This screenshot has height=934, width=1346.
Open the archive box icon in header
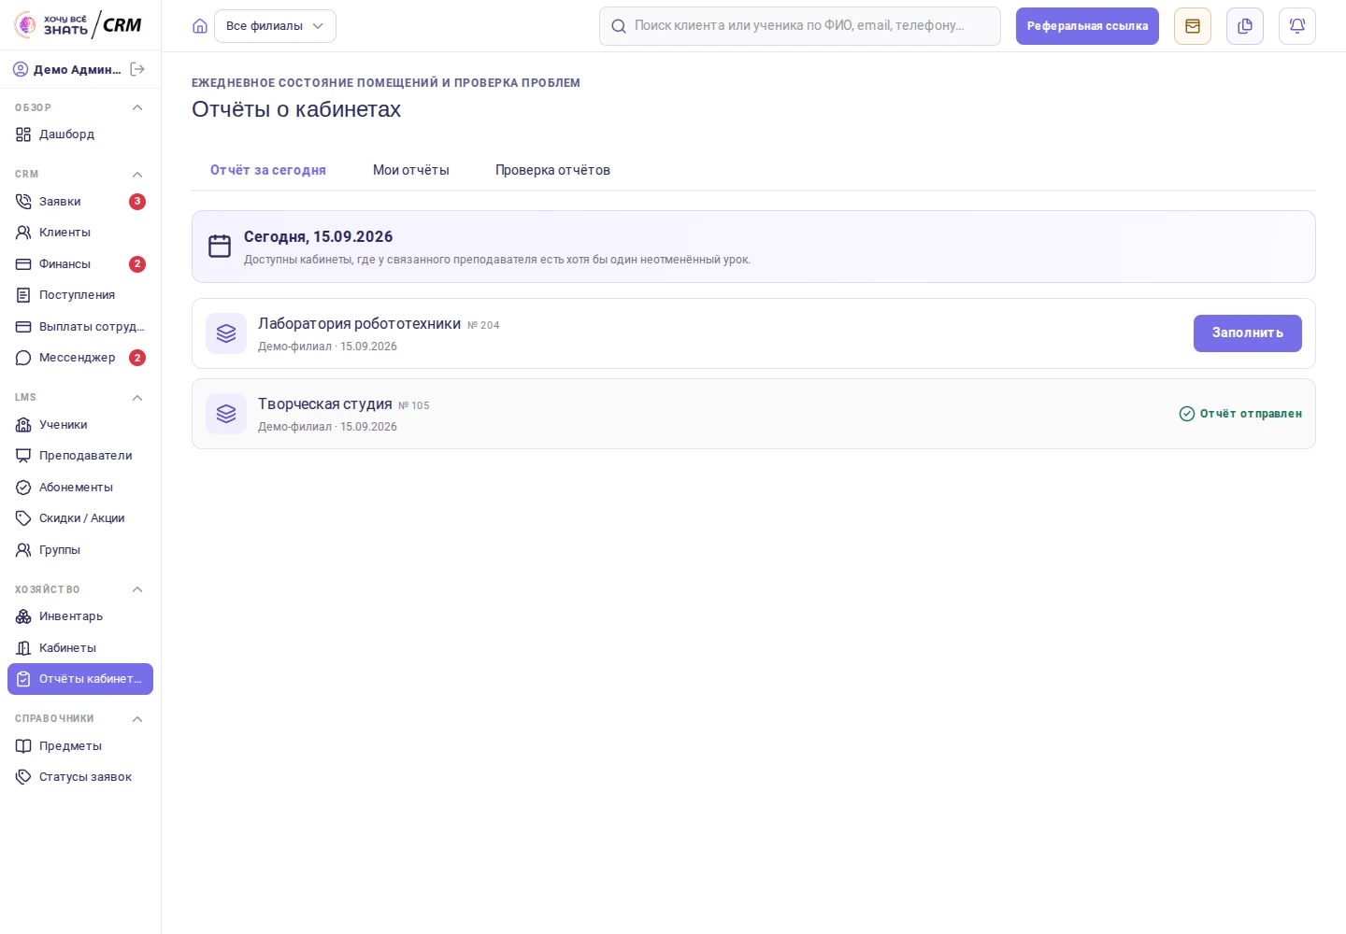tap(1193, 26)
